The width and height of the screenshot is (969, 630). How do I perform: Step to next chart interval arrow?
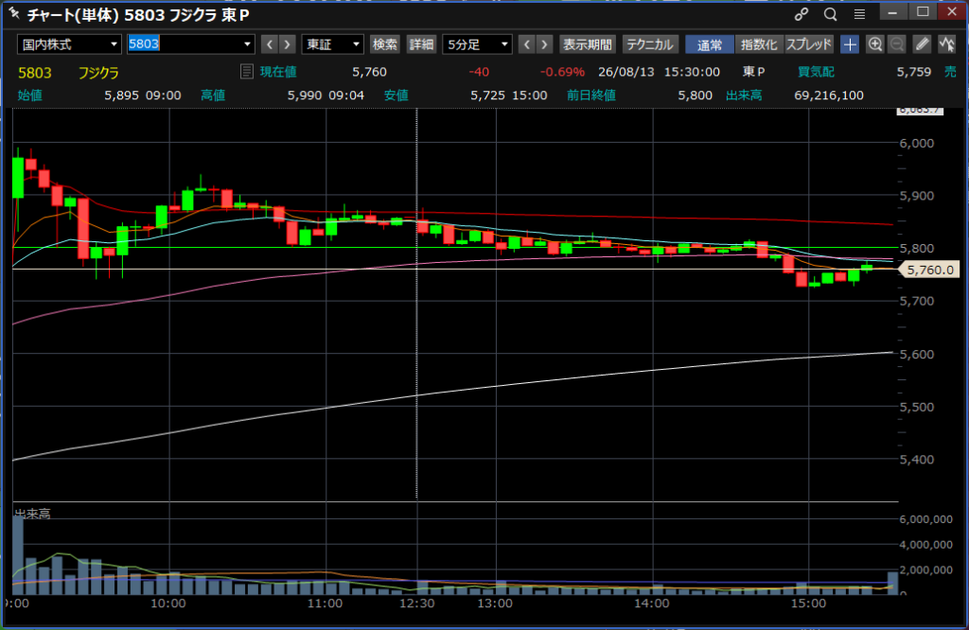(x=544, y=44)
